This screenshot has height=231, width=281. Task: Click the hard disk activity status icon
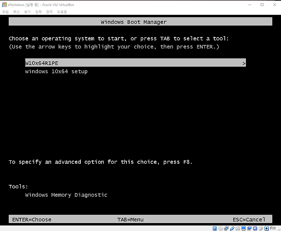pyautogui.click(x=215, y=228)
